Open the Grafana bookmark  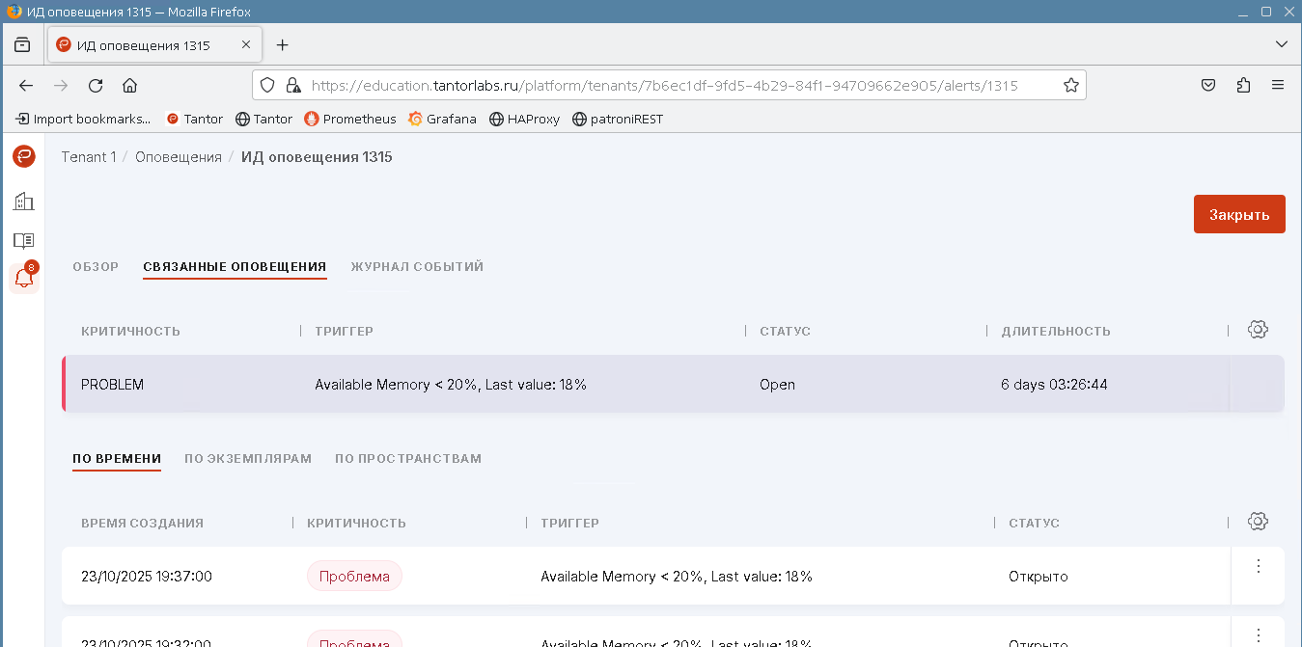(x=442, y=120)
